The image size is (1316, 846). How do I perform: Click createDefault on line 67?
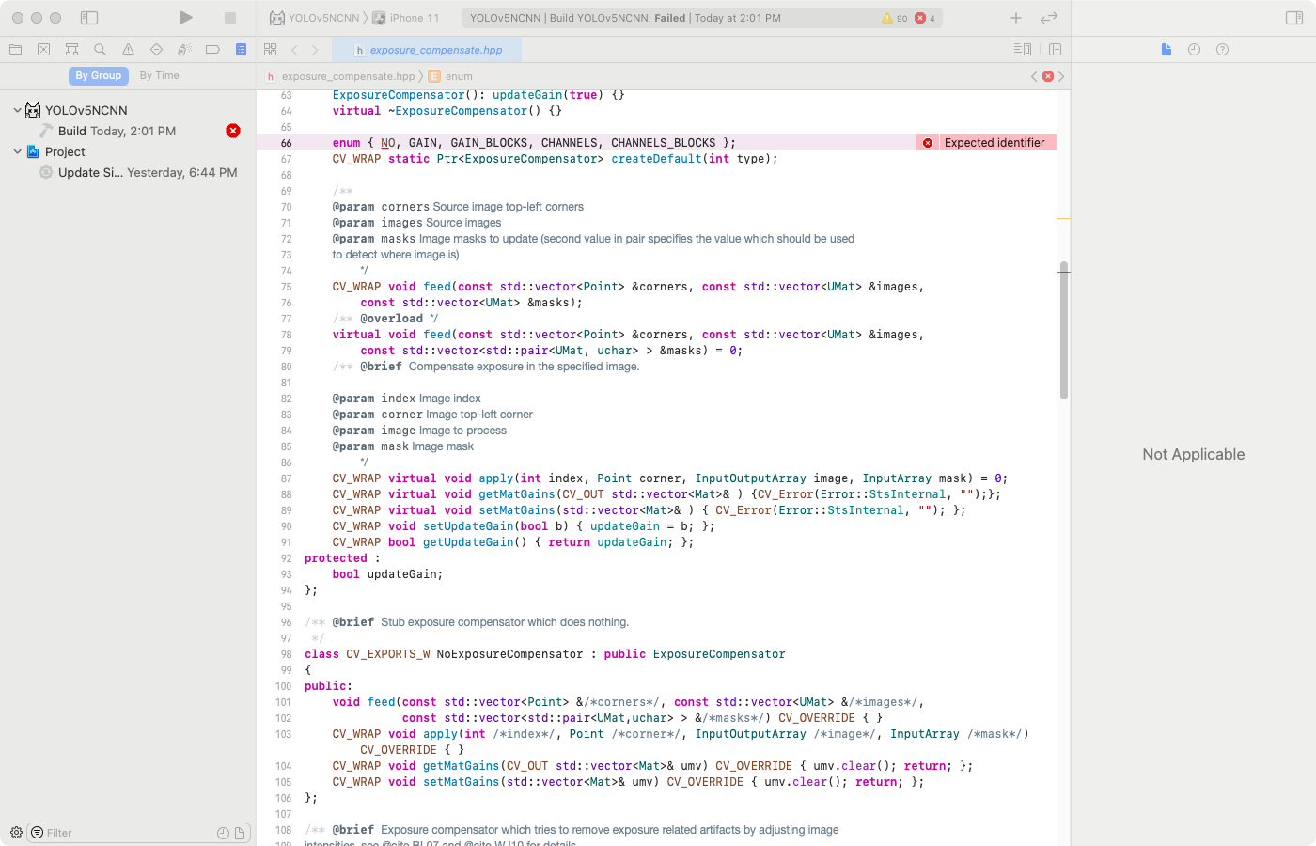click(657, 159)
